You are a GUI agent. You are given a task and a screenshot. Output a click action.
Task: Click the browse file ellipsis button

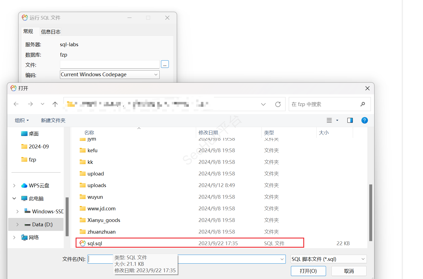tap(165, 64)
